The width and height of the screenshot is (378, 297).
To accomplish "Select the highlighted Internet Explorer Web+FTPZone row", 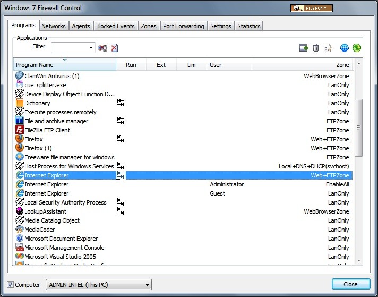I will pos(183,175).
